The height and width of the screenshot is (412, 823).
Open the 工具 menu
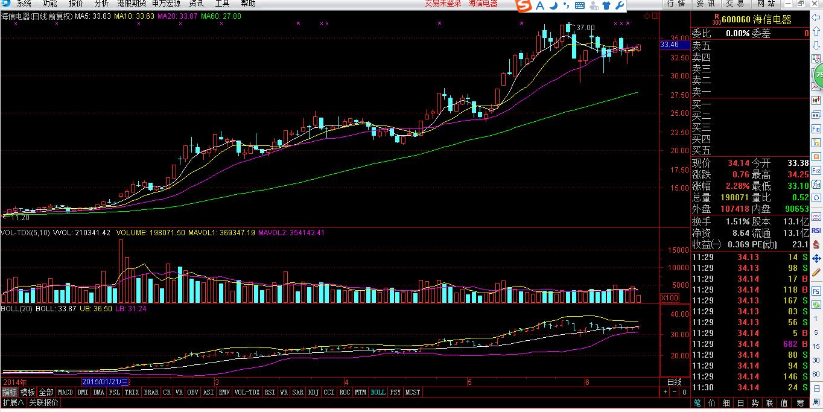pos(222,4)
